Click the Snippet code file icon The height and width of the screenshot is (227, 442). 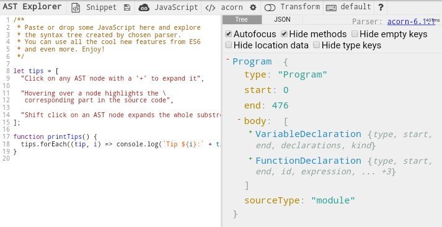(x=76, y=7)
